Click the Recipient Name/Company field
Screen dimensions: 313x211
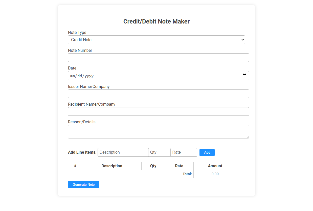point(158,111)
